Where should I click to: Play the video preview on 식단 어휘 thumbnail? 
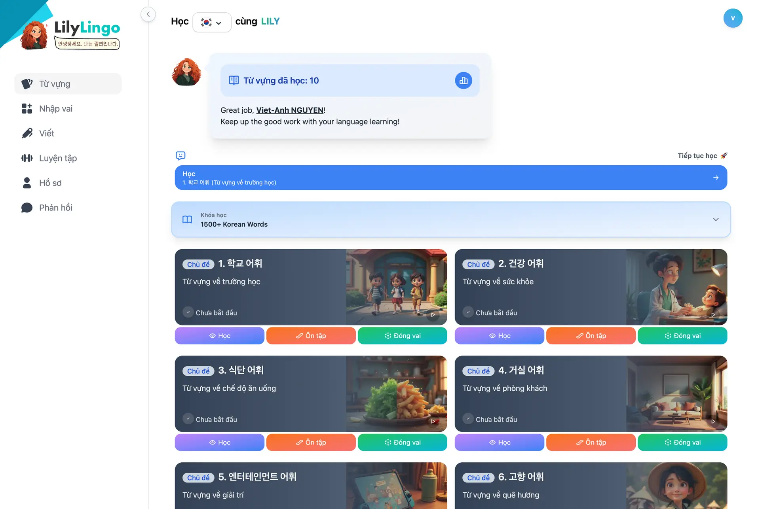pos(433,421)
